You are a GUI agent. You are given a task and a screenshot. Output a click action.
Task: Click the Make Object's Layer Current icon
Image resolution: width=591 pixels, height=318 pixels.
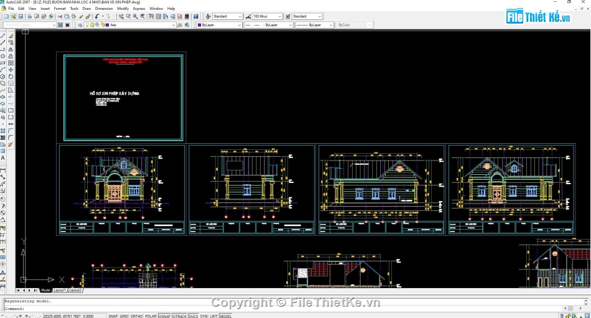180,25
